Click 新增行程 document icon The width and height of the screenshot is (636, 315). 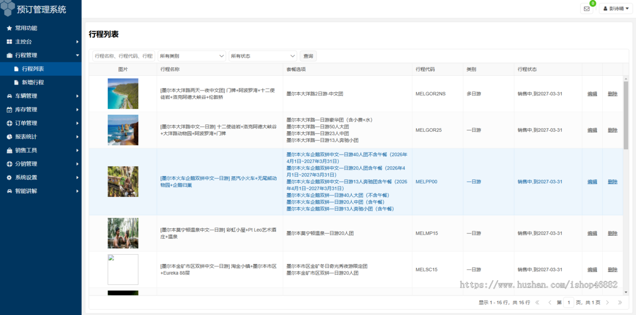[x=16, y=83]
